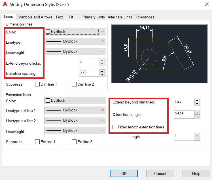Decrease Offset from origin value
Image resolution: width=212 pixels, height=180 pixels.
tap(197, 116)
